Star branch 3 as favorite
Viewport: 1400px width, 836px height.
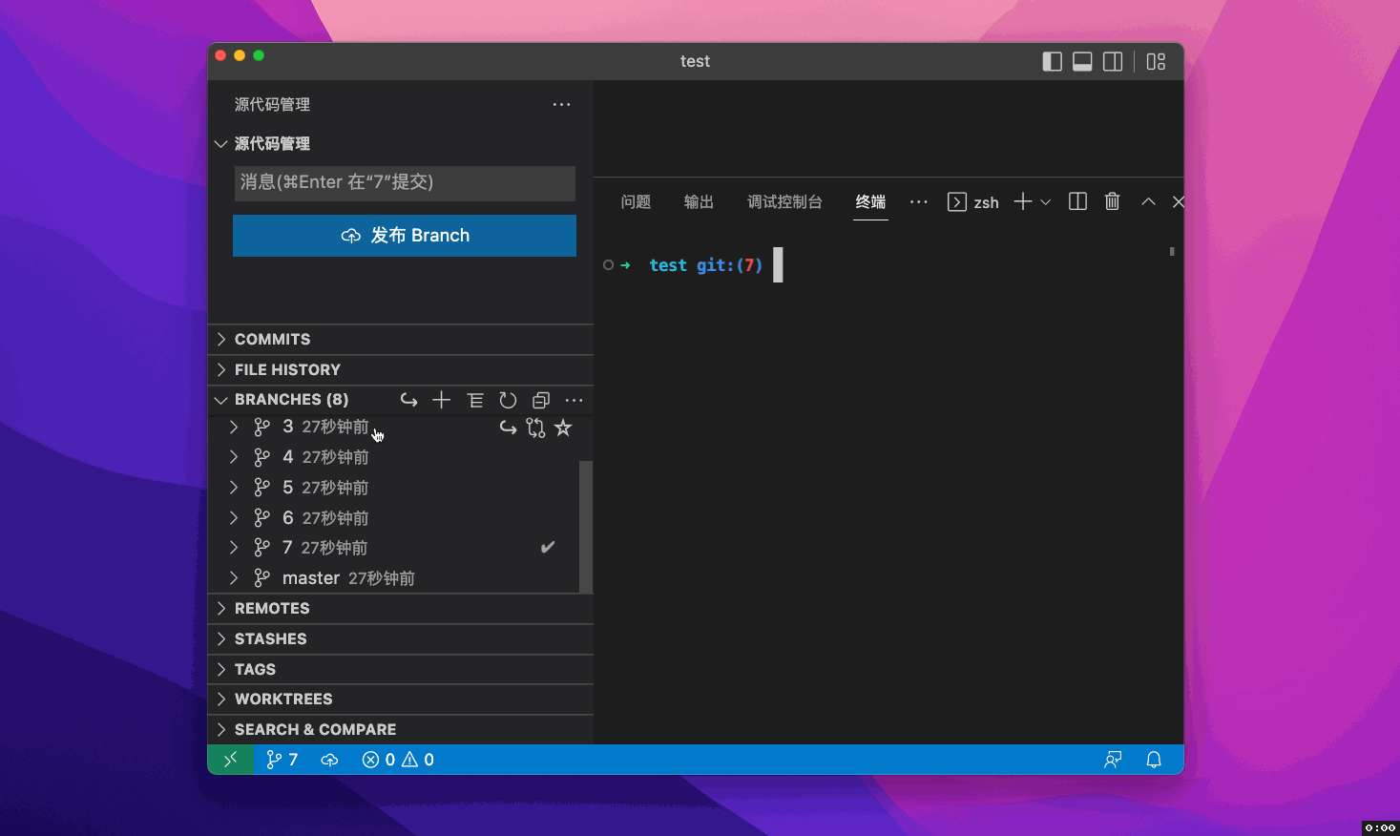point(563,428)
